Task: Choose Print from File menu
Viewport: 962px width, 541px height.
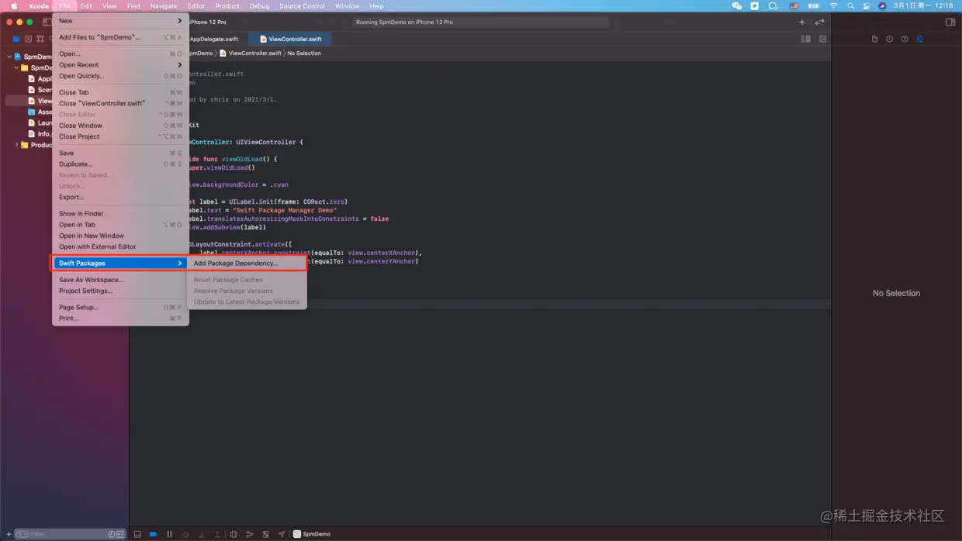Action: (120, 319)
